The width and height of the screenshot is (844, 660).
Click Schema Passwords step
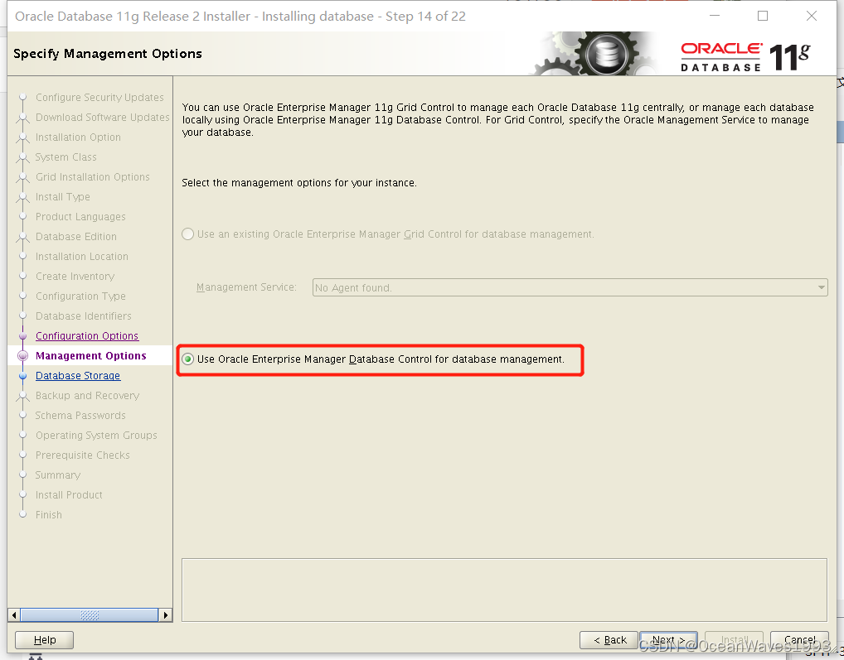[x=80, y=416]
